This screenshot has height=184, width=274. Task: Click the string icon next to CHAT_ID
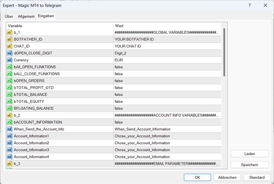click(x=9, y=46)
